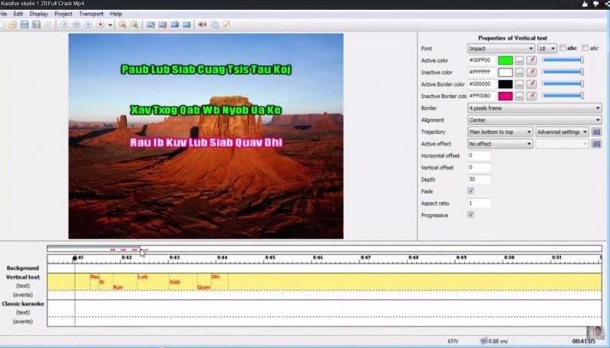
Task: Click the Vertical offset input field
Action: pyautogui.click(x=479, y=168)
